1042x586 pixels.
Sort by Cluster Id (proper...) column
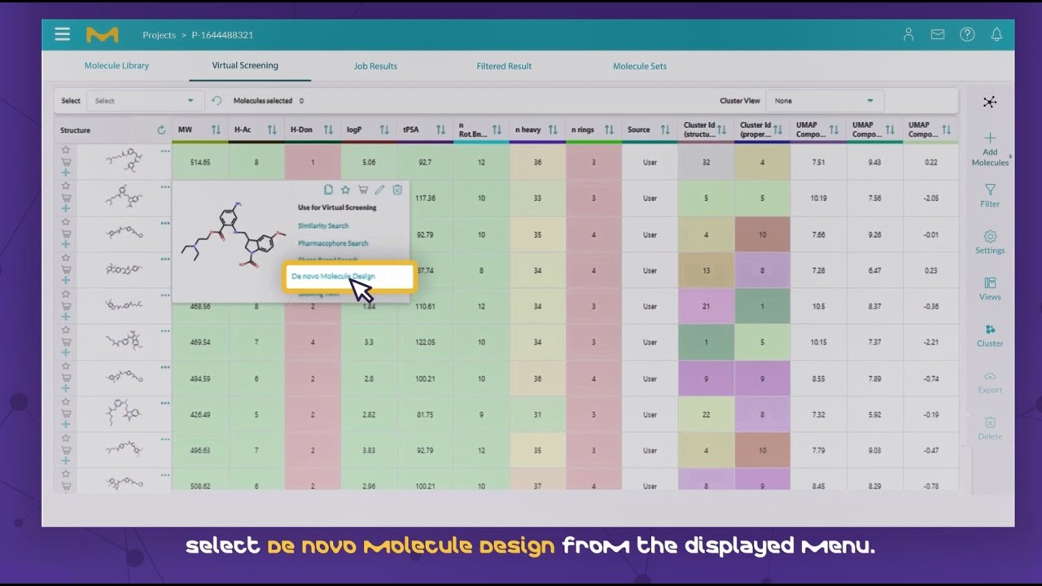coord(778,130)
